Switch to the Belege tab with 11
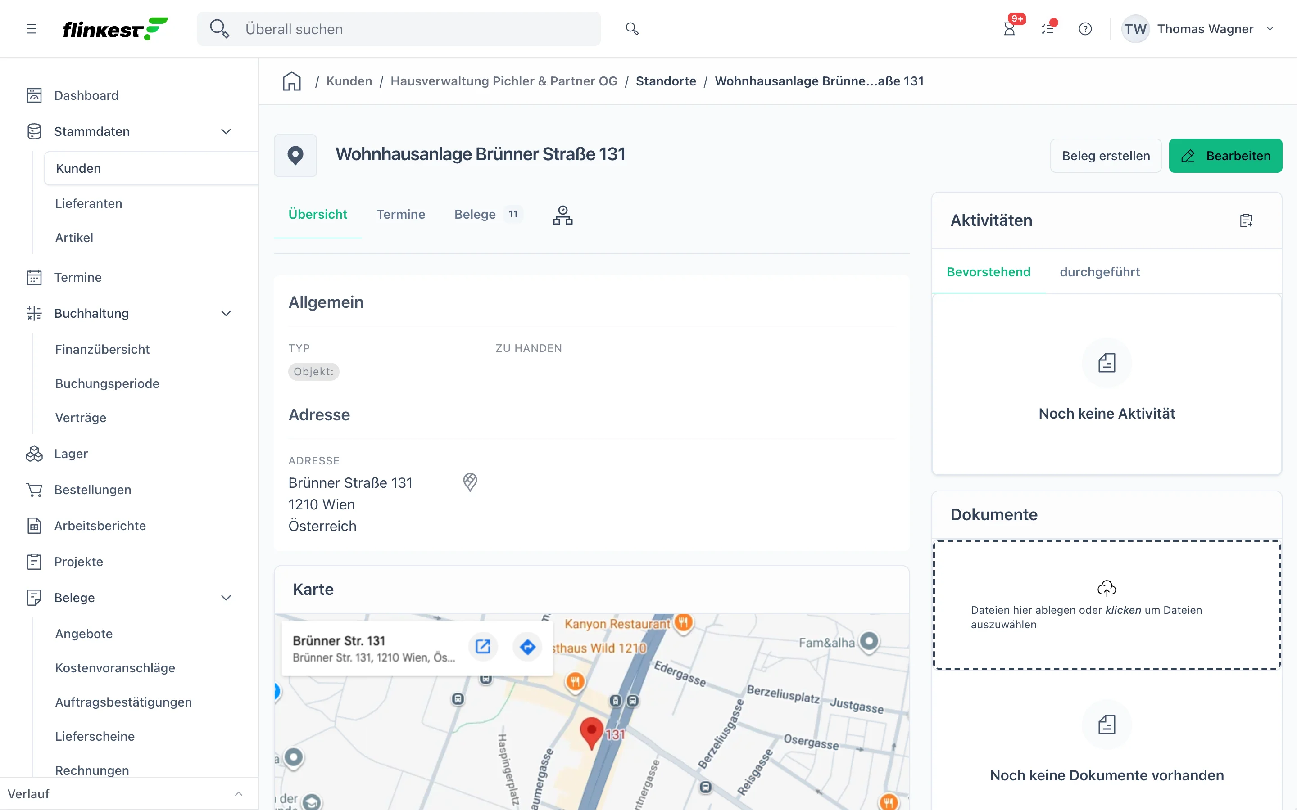 click(x=488, y=214)
